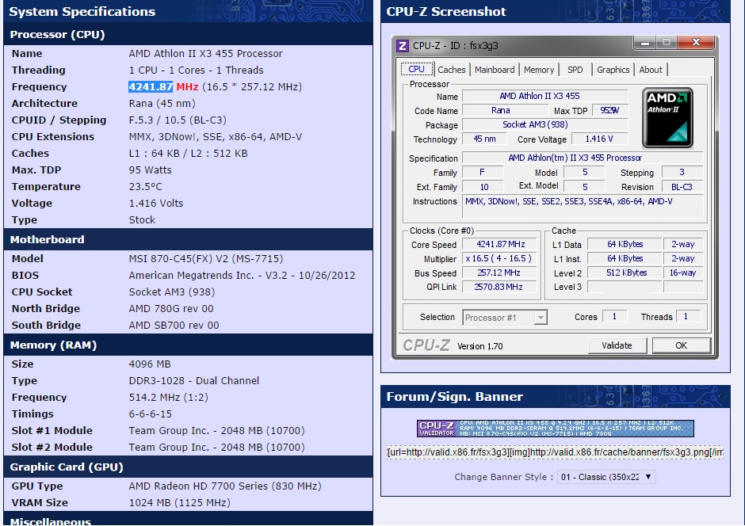Click the 'L1 : 64 KB / L2 : 512 KB' text
This screenshot has width=745, height=526.
188,154
